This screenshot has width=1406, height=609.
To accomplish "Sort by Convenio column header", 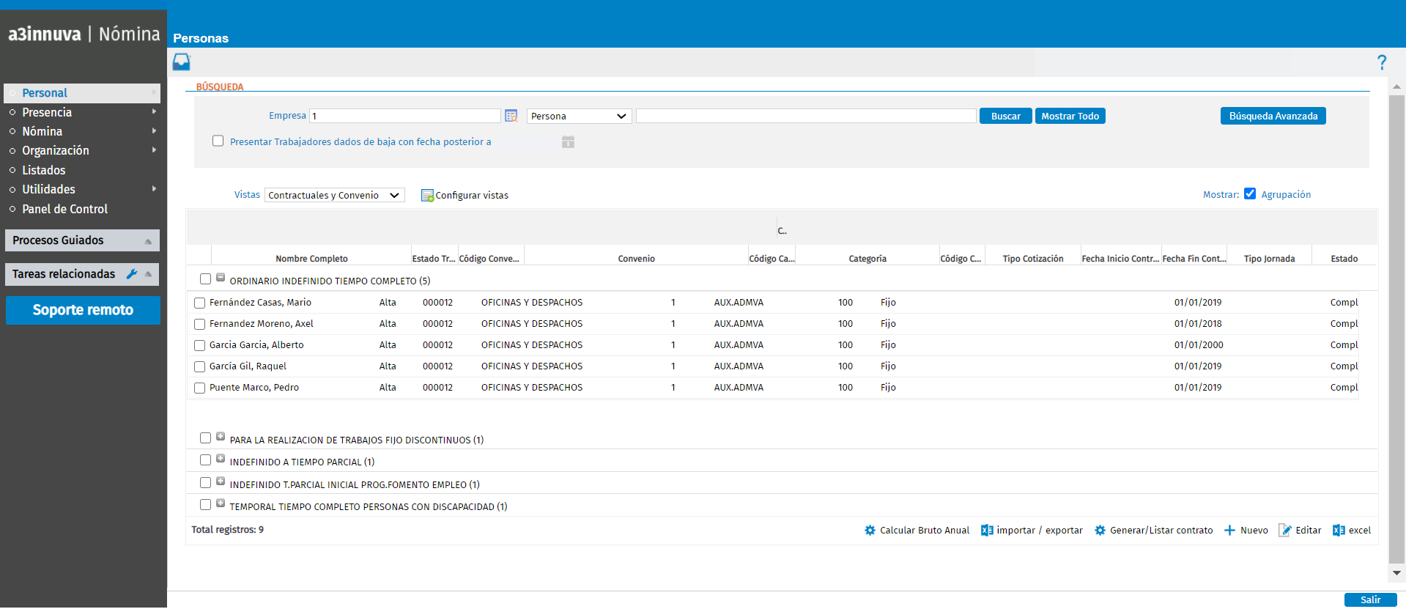I will (636, 259).
